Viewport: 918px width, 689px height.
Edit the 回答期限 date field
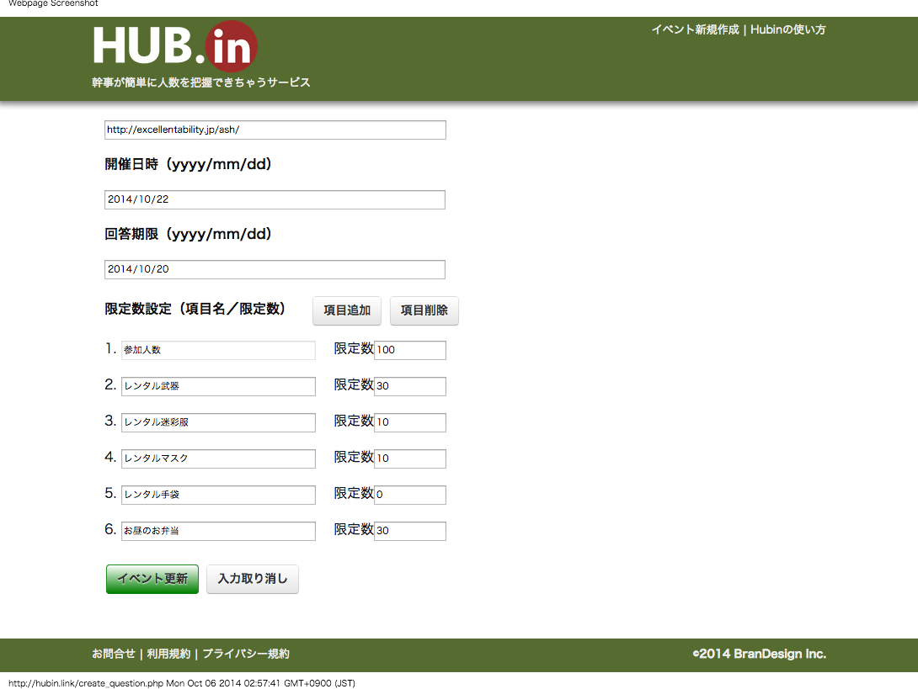pyautogui.click(x=275, y=269)
